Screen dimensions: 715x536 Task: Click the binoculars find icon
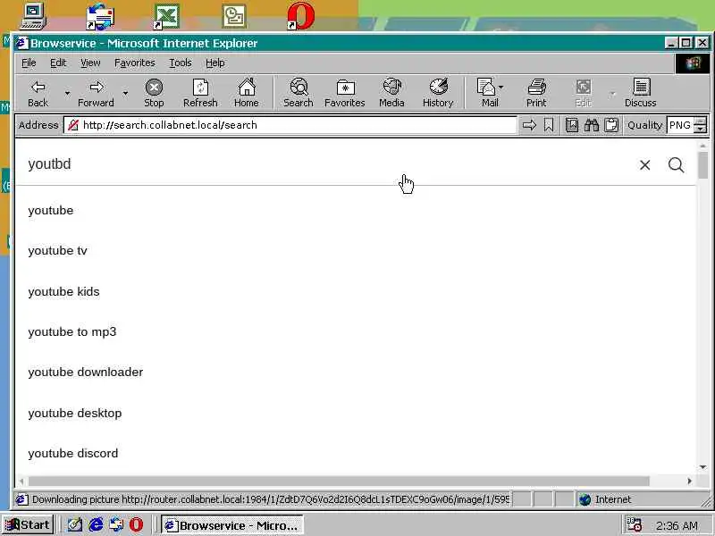tap(592, 125)
